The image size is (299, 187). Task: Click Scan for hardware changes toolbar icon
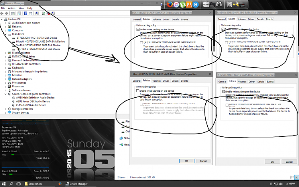[37, 13]
